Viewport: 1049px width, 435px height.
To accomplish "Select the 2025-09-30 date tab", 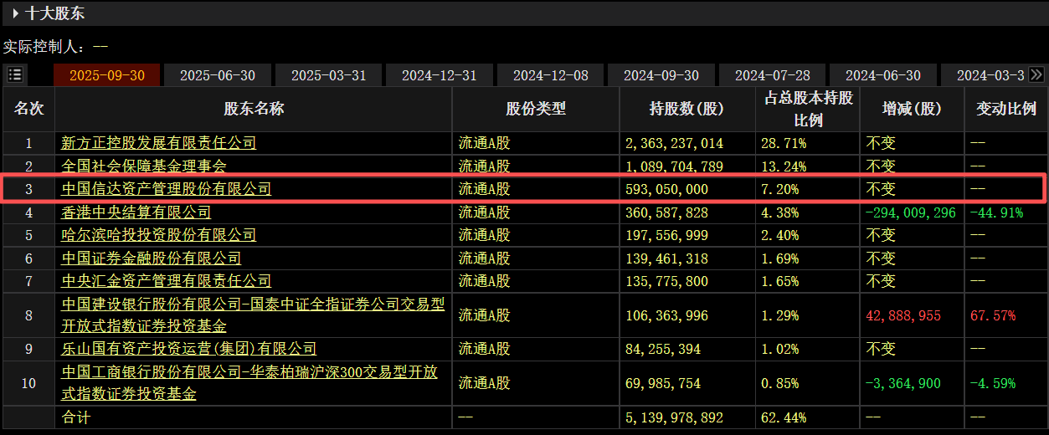I will tap(107, 75).
